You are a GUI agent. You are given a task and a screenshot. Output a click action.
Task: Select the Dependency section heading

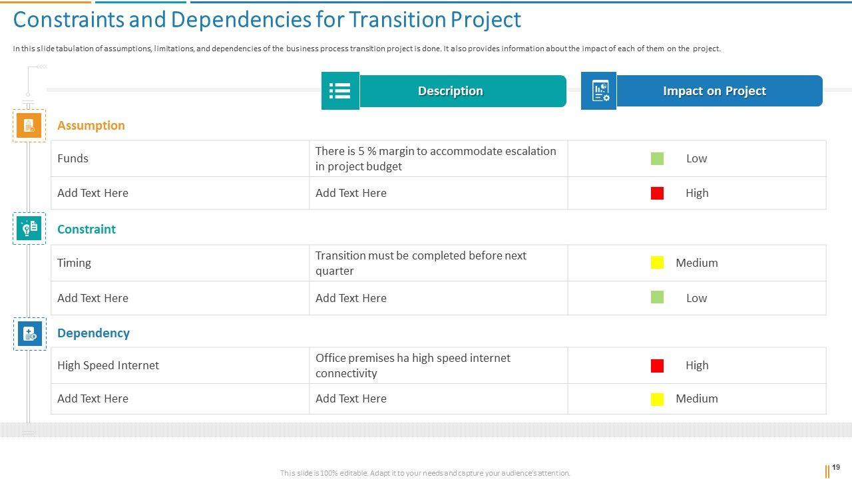pos(93,333)
